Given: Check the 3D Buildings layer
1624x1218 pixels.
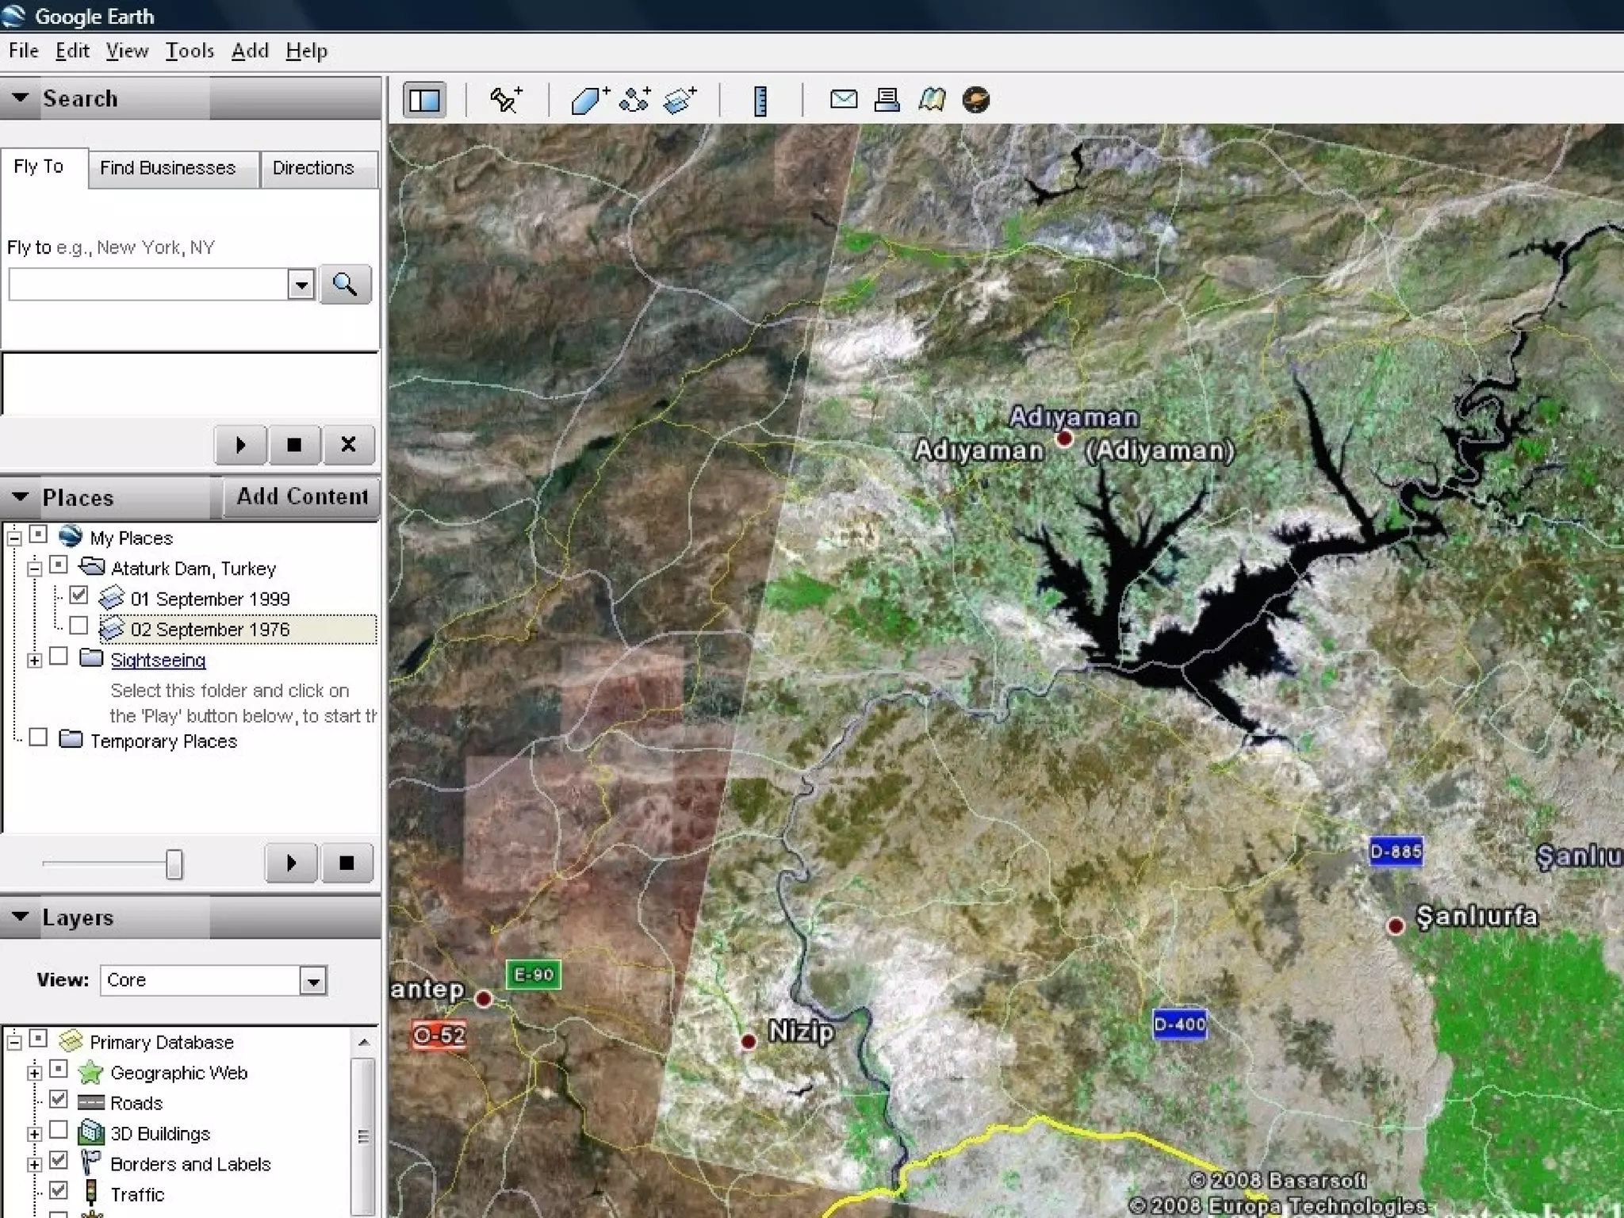Looking at the screenshot, I should 59,1130.
